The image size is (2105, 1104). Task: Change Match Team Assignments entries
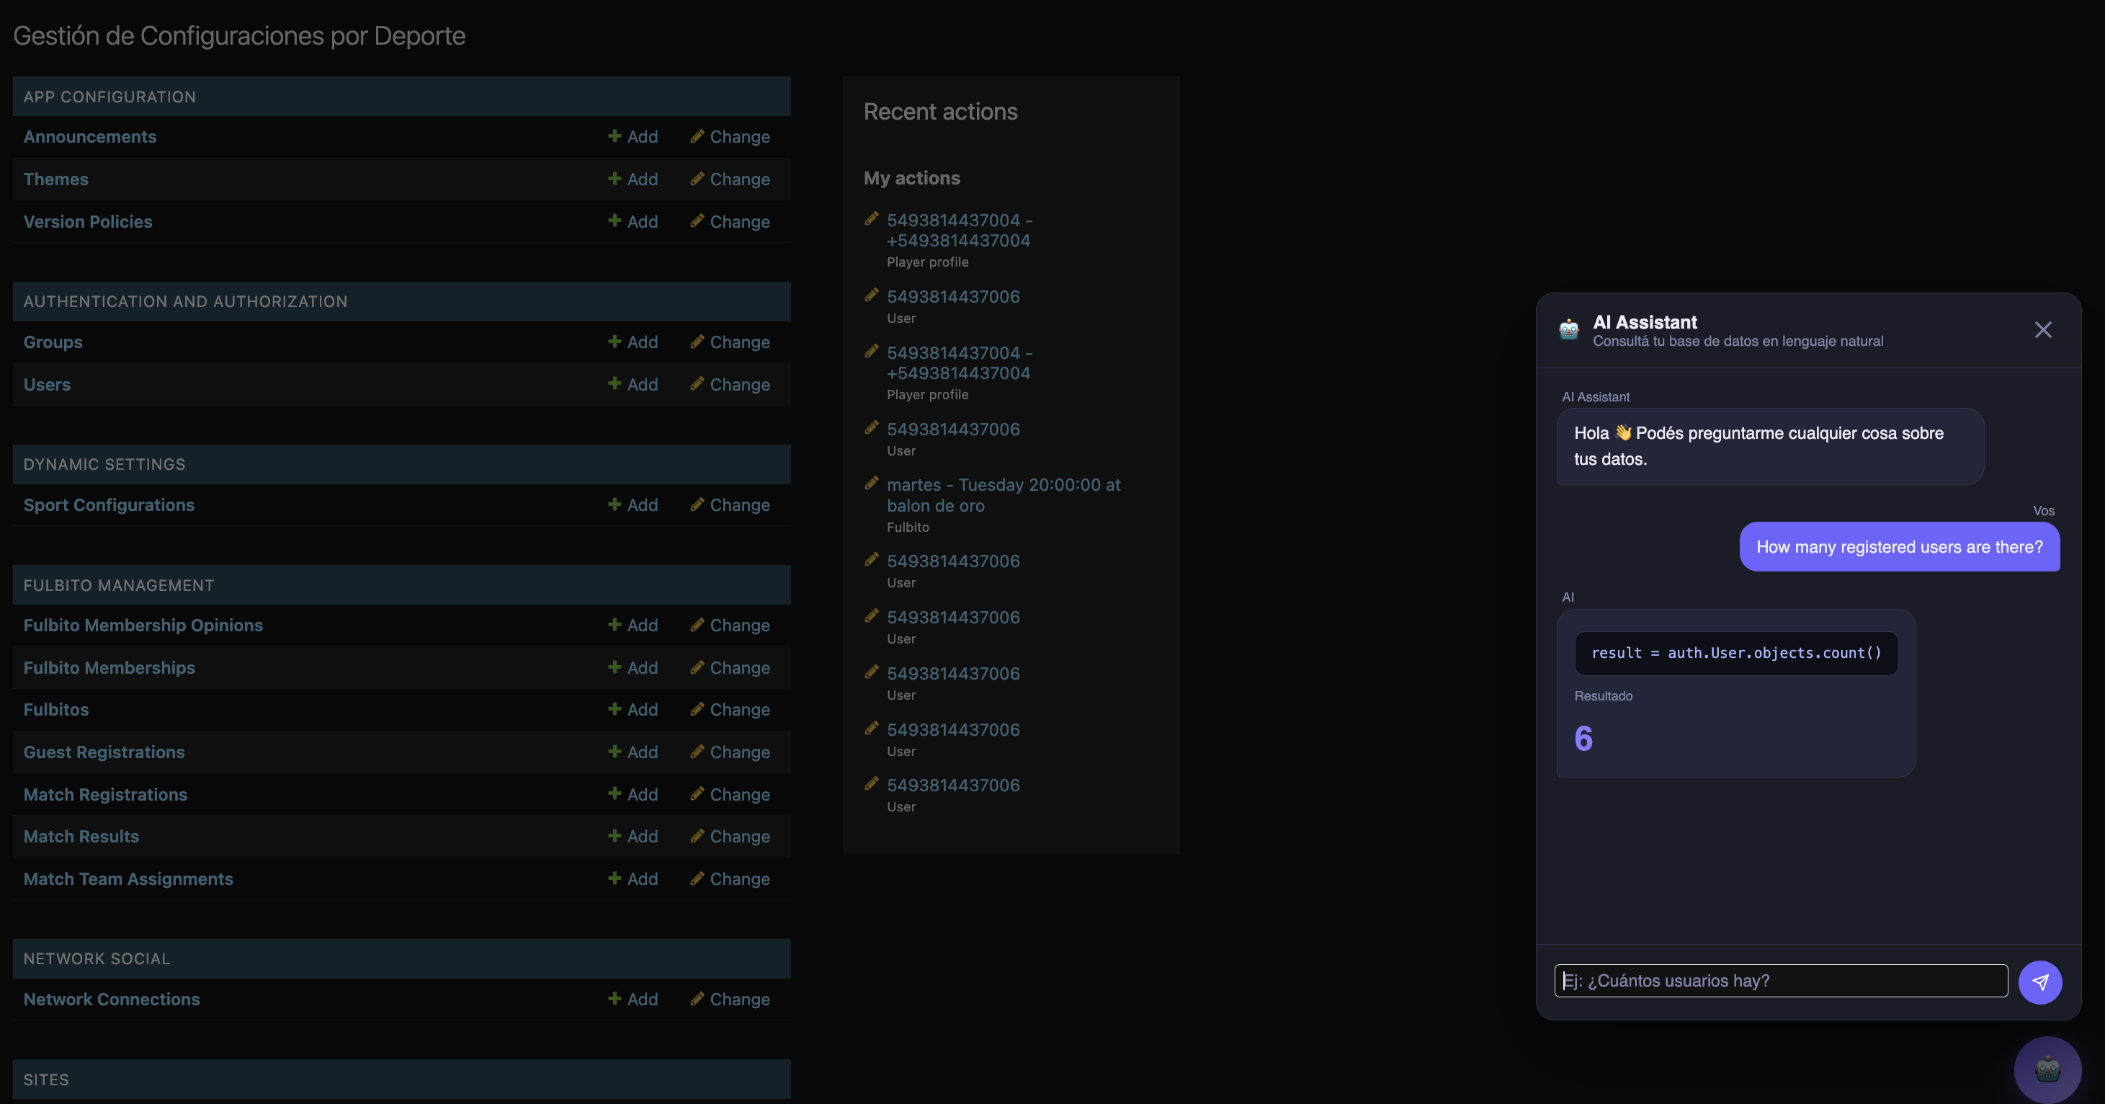point(730,878)
